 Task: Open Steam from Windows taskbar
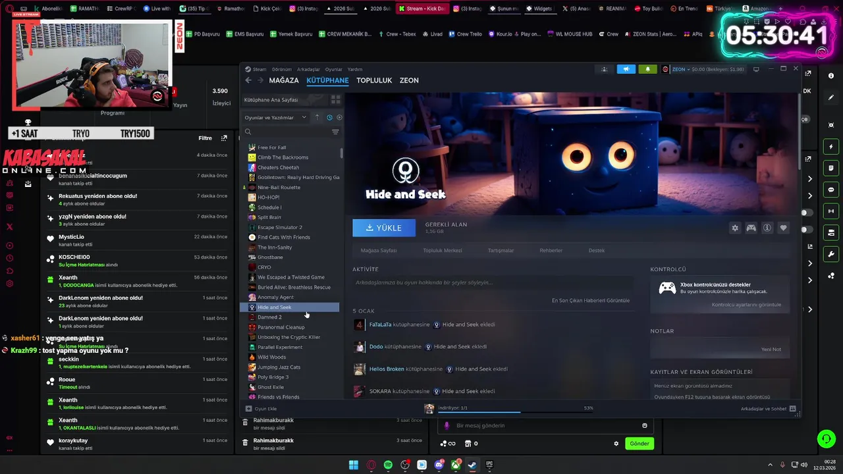[x=473, y=465]
